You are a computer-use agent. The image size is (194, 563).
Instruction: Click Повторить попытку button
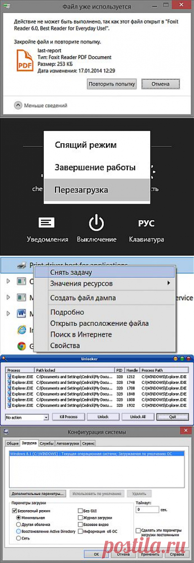[112, 83]
